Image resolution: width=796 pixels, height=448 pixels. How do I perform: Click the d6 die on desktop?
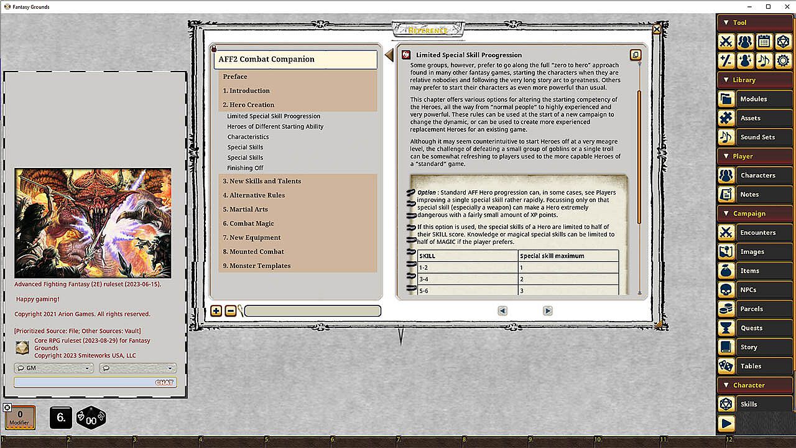(x=61, y=418)
